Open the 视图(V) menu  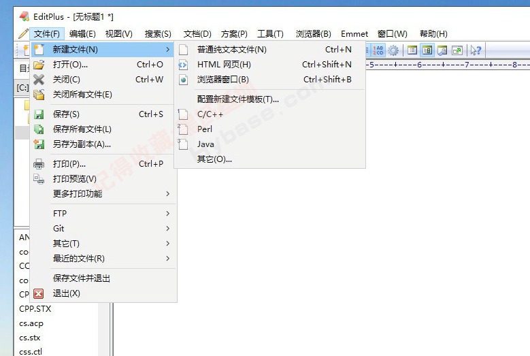(118, 34)
